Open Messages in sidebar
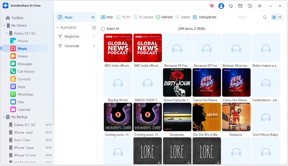The image size is (288, 166). pos(21,64)
